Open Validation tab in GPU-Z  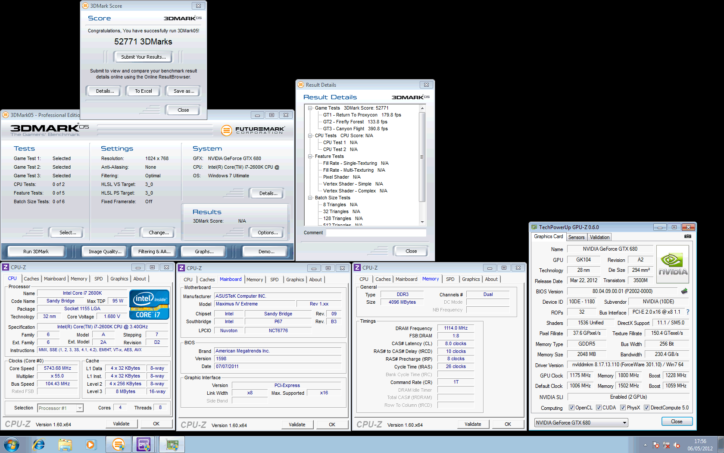pos(599,237)
